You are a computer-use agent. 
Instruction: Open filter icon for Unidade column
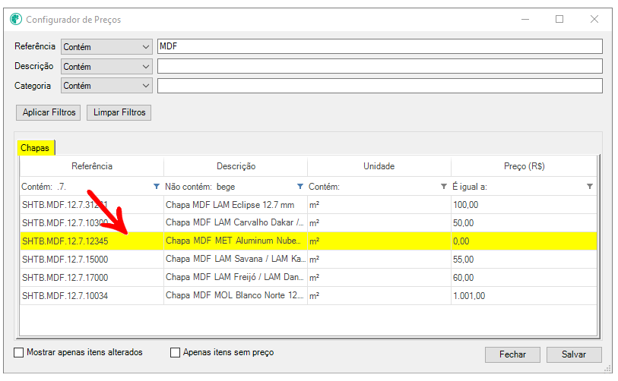[x=444, y=186]
